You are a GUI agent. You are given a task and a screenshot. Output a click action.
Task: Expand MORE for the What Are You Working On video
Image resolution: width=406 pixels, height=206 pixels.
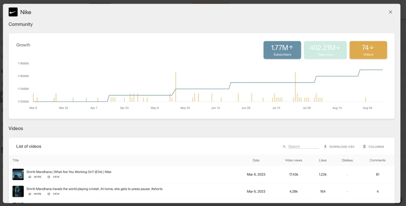tap(35, 177)
